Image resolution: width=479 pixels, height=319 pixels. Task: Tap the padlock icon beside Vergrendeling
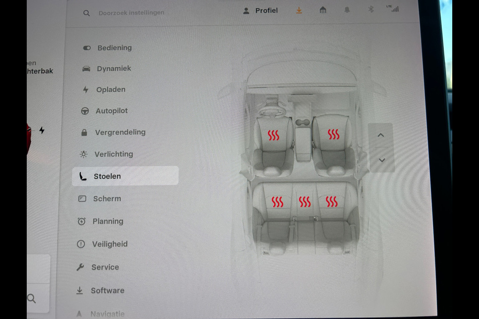84,132
